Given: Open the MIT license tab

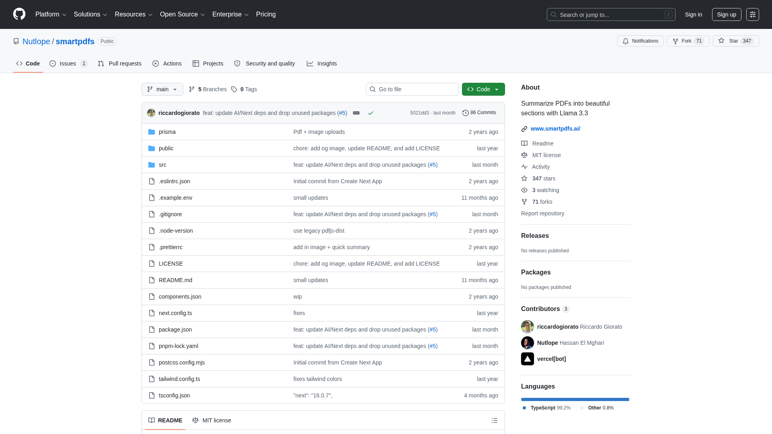Looking at the screenshot, I should coord(212,420).
